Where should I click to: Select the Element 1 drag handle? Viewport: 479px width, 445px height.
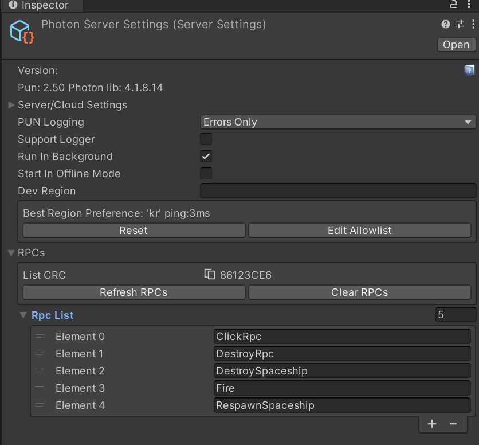pos(39,354)
